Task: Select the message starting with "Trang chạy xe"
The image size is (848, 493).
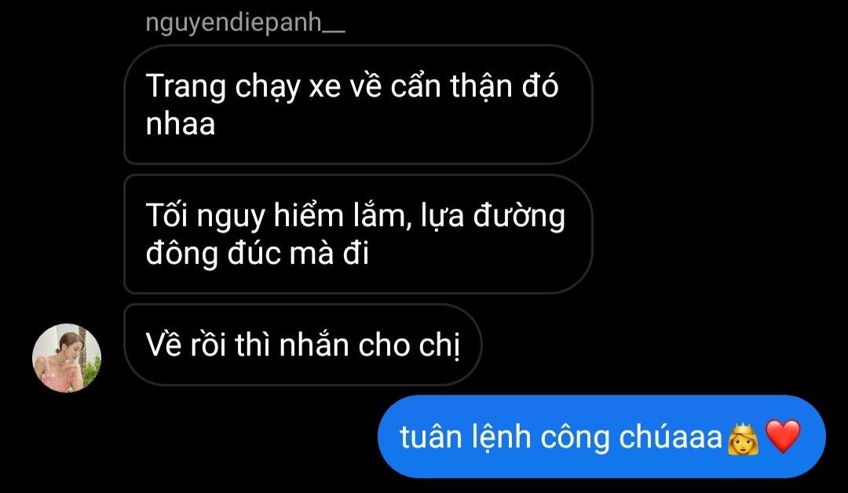Action: [358, 104]
